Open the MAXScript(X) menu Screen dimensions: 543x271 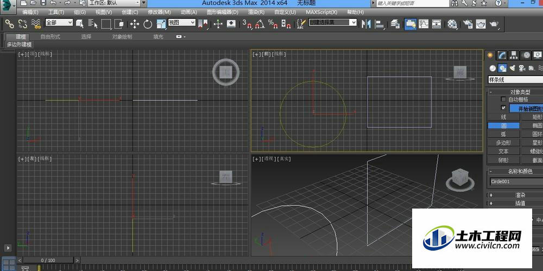321,12
